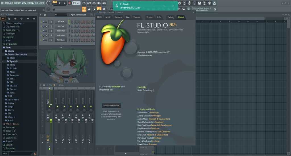Select the FLEX Bass channel button
This screenshot has height=156, width=291.
[61, 40]
